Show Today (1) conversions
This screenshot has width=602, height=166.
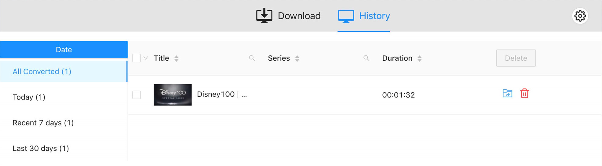[x=29, y=97]
